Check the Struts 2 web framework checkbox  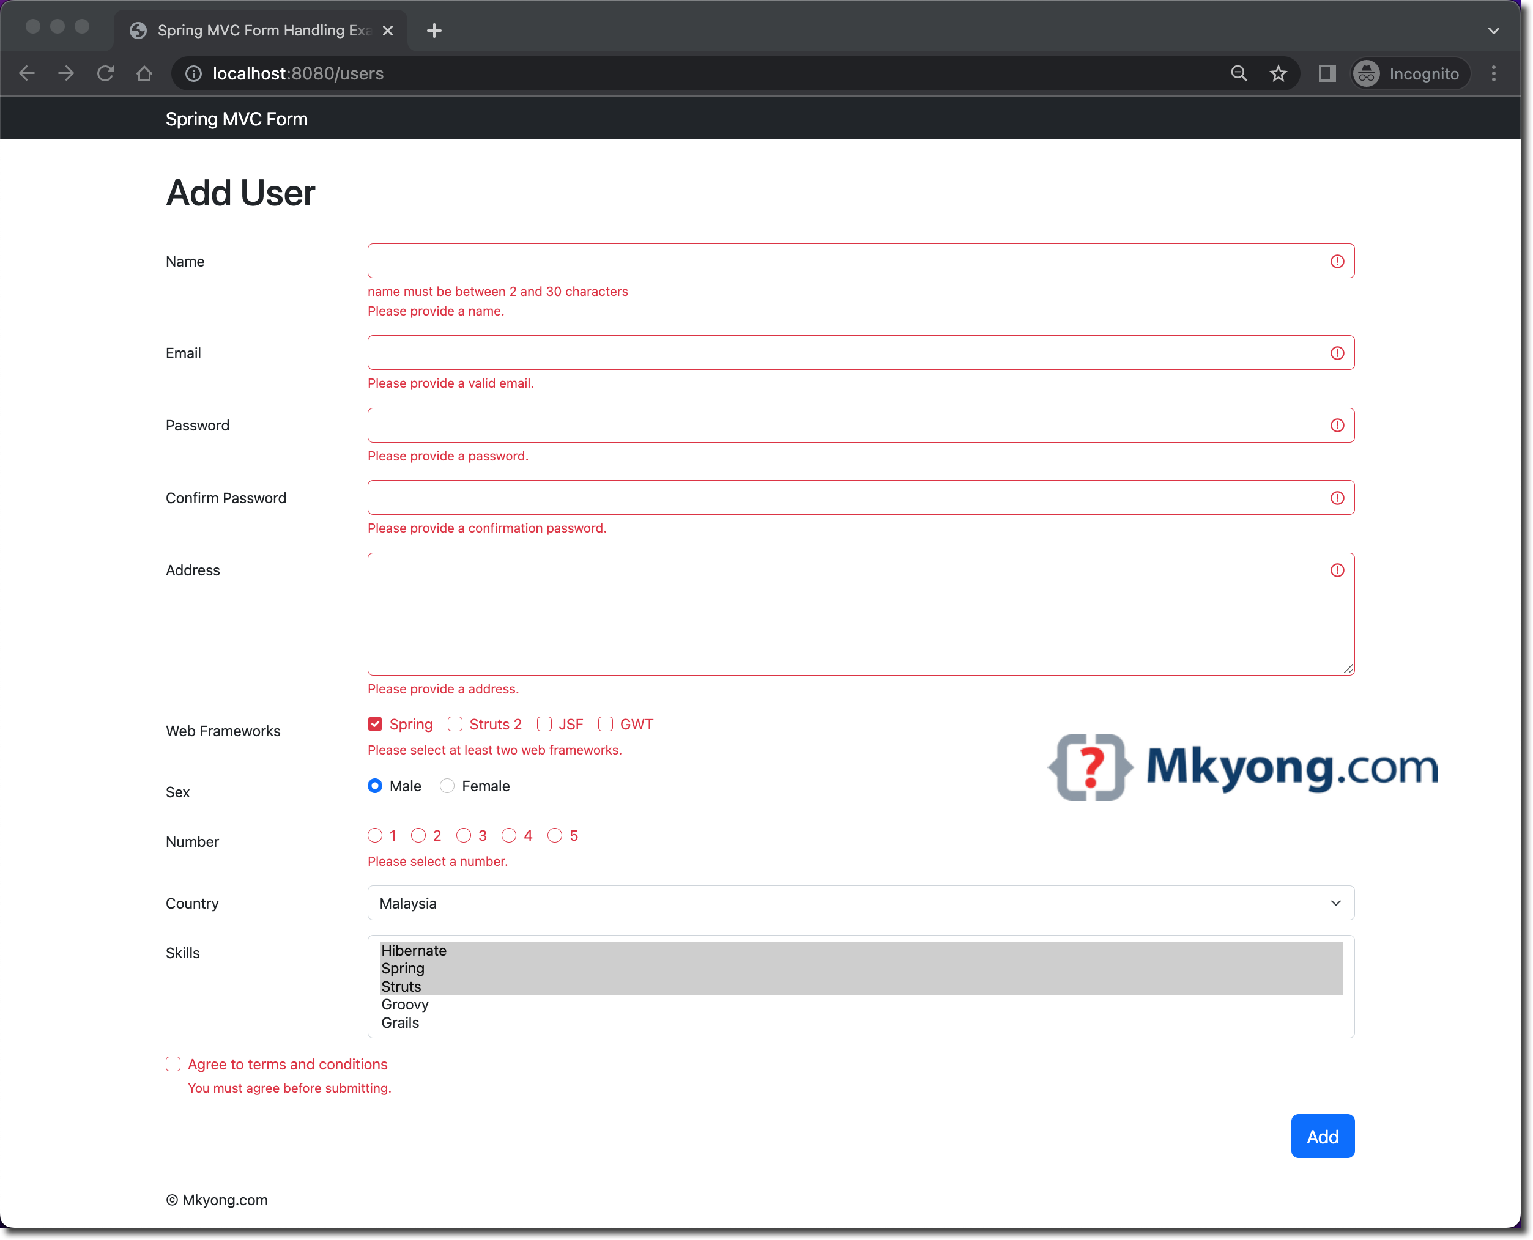coord(455,723)
